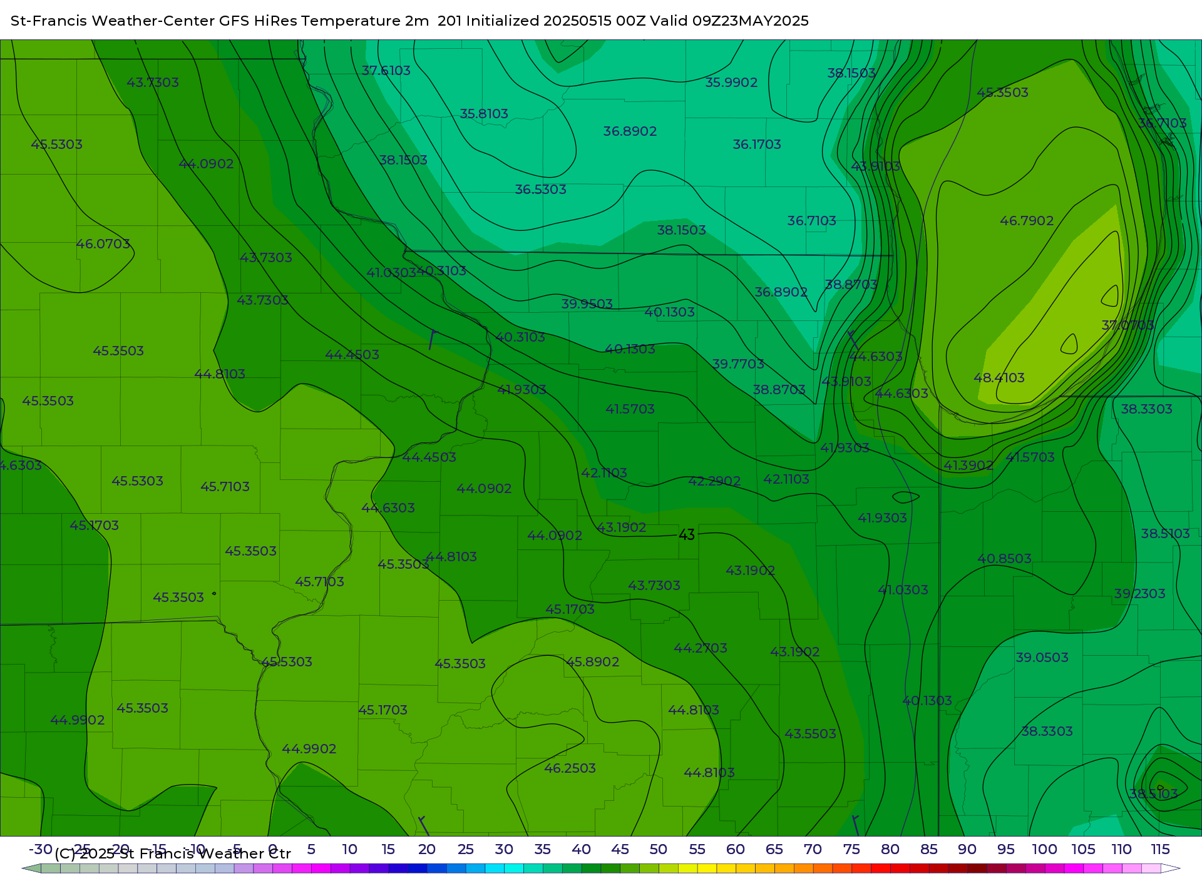This screenshot has width=1202, height=876.
Task: Click the left arrow cap of the color bar
Action: (31, 868)
